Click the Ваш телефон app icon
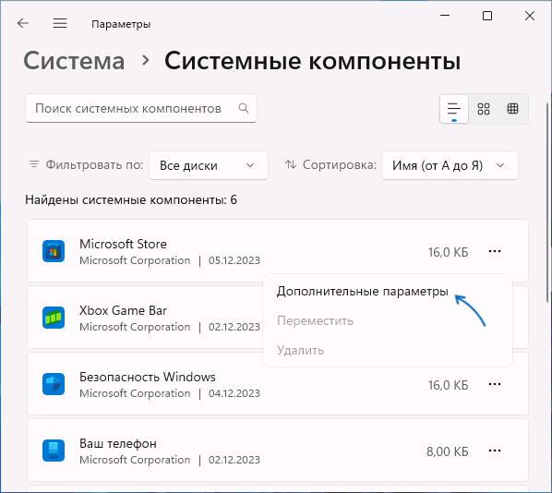The image size is (552, 493). [54, 451]
